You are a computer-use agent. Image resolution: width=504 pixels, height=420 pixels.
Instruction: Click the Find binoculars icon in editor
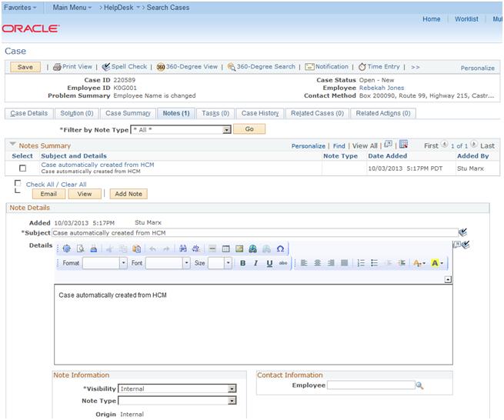183,248
